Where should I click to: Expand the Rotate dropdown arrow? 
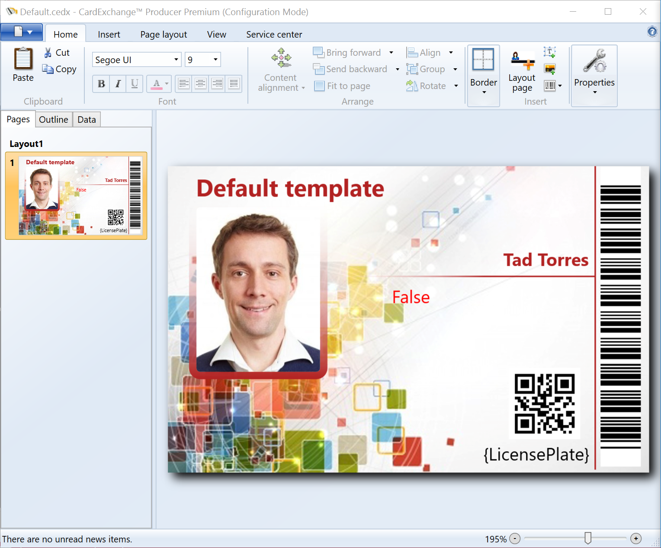tap(456, 86)
